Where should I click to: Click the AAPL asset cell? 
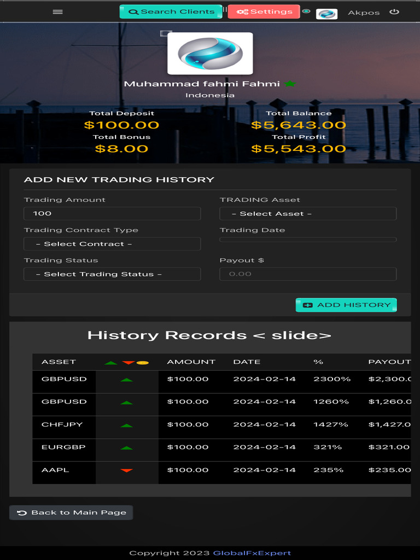pyautogui.click(x=64, y=472)
